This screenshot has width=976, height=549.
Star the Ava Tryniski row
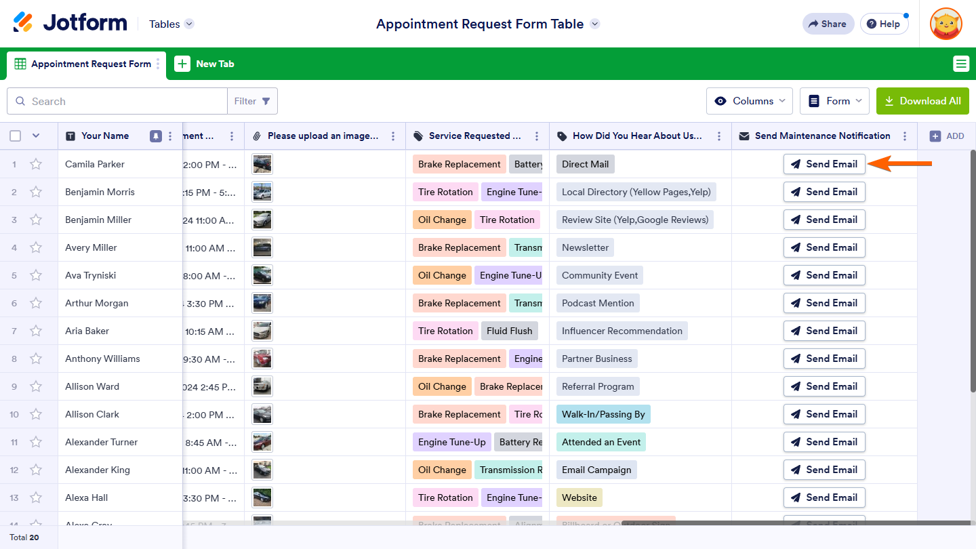(36, 275)
